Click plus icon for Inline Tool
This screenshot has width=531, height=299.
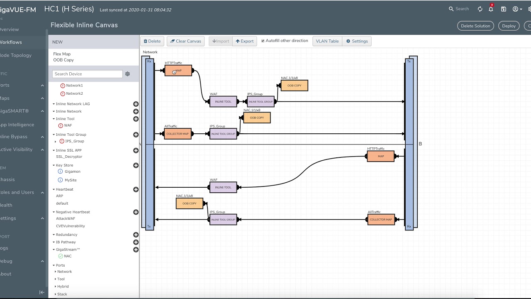(136, 119)
